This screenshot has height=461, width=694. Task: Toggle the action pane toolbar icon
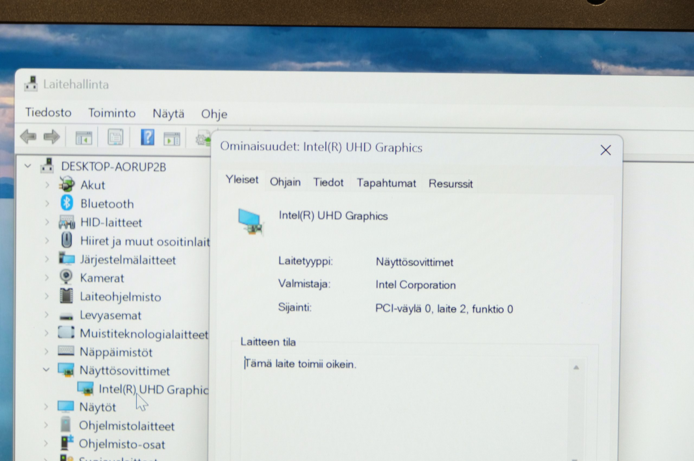[172, 139]
